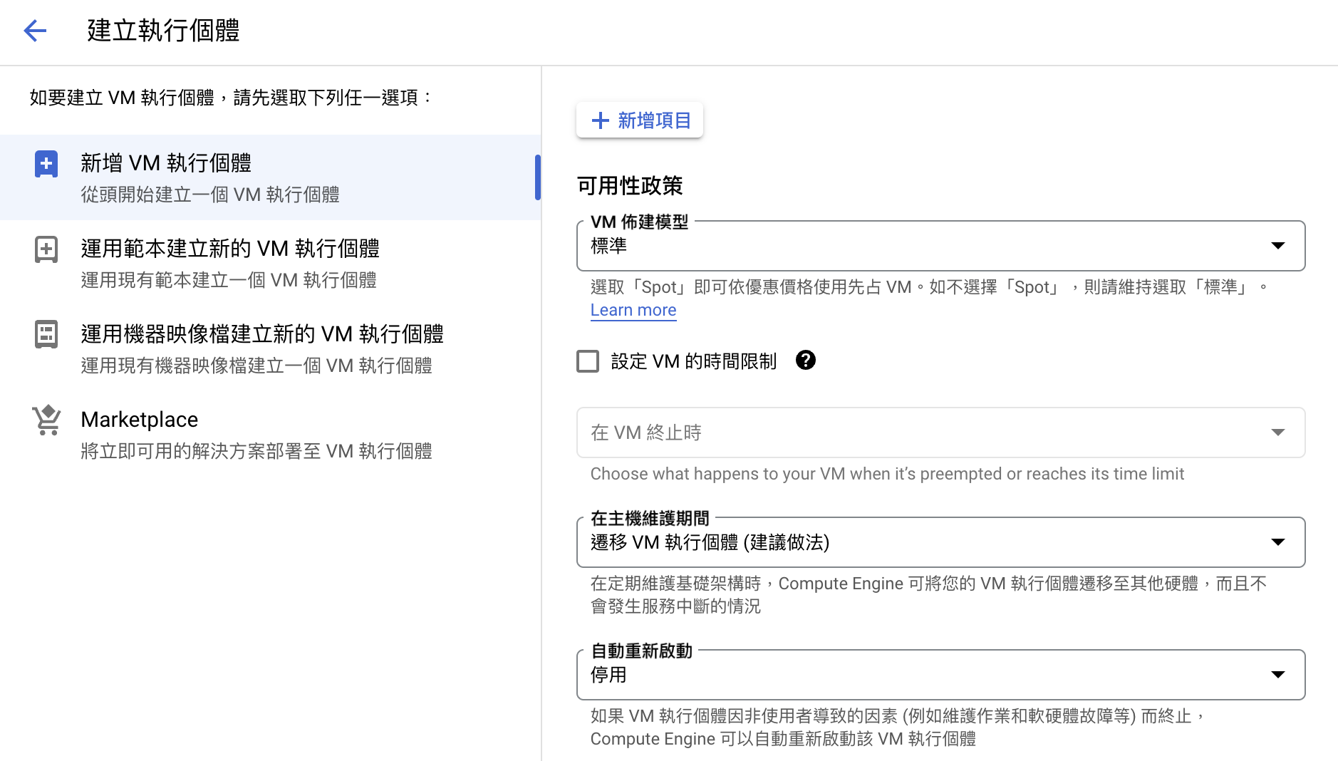Click the machine image icon
Screen dimensions: 1338x761
(46, 334)
